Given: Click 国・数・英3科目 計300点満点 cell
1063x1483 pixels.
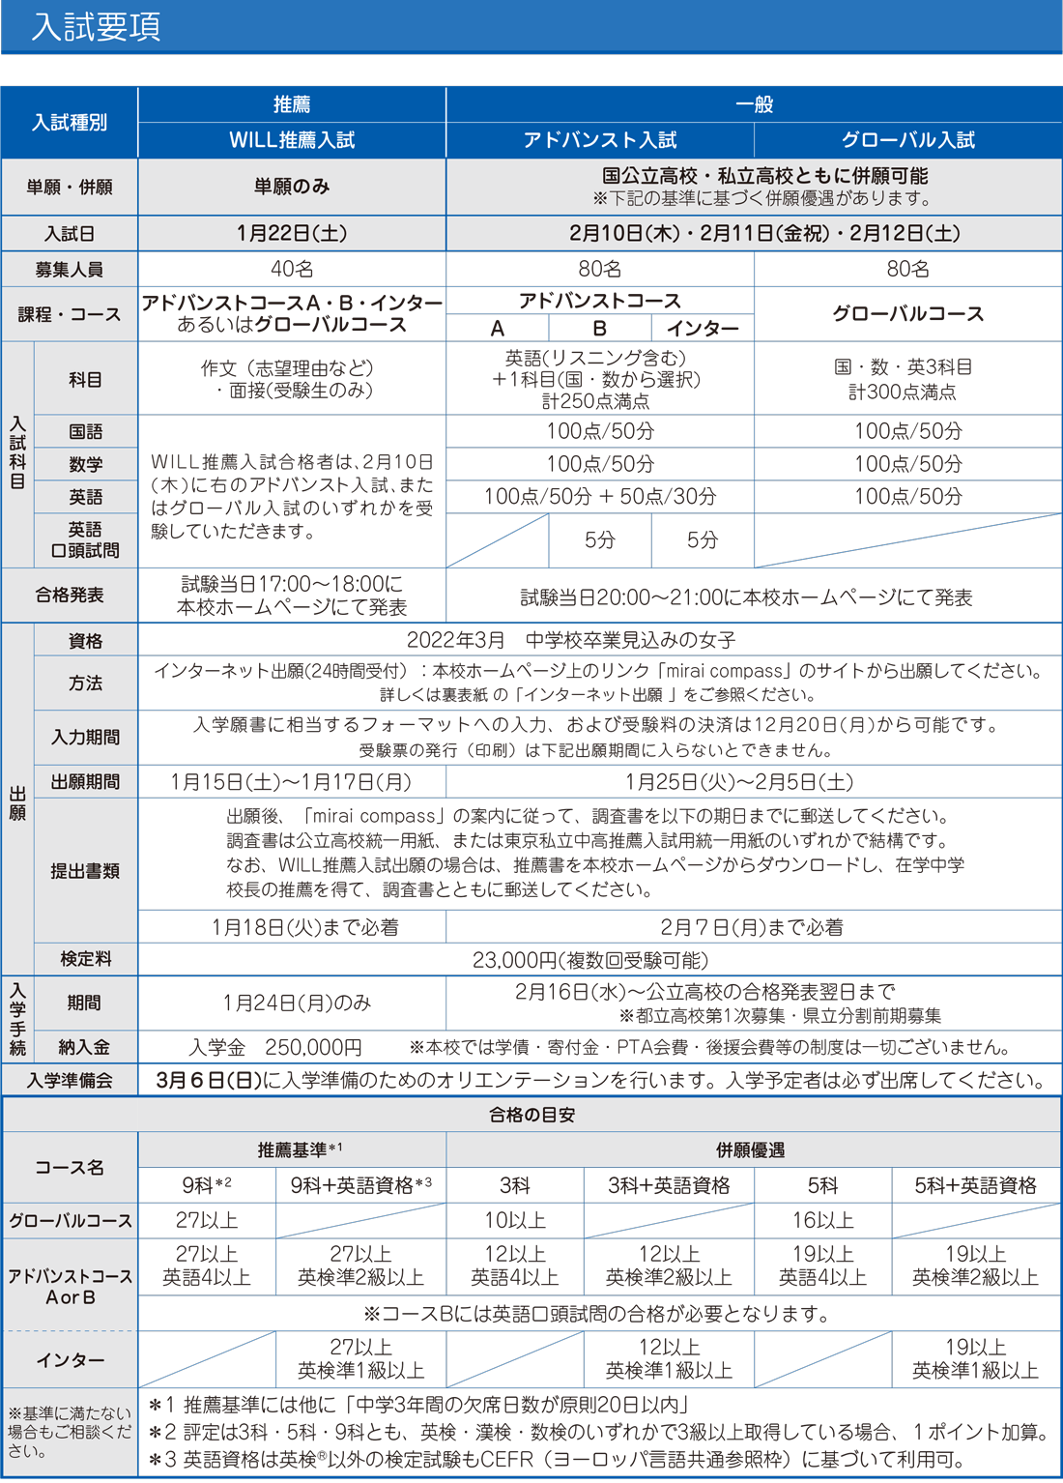Looking at the screenshot, I should 908,379.
